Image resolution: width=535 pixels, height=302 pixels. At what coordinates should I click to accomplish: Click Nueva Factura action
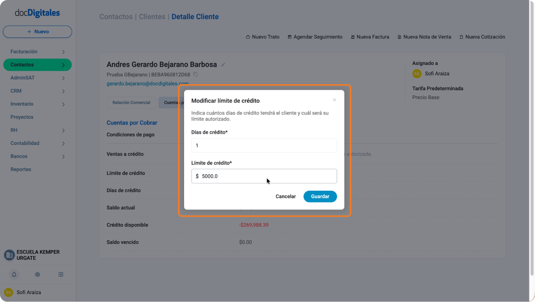point(370,37)
